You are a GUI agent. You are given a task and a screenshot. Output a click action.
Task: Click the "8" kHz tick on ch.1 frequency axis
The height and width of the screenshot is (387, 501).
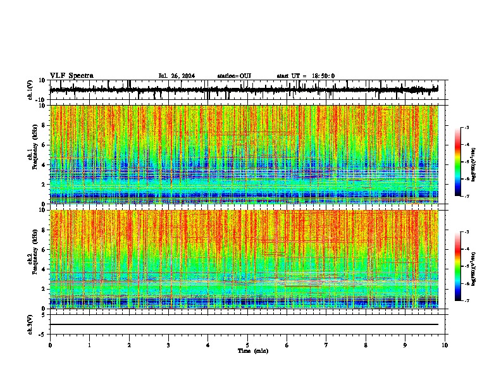pos(44,125)
